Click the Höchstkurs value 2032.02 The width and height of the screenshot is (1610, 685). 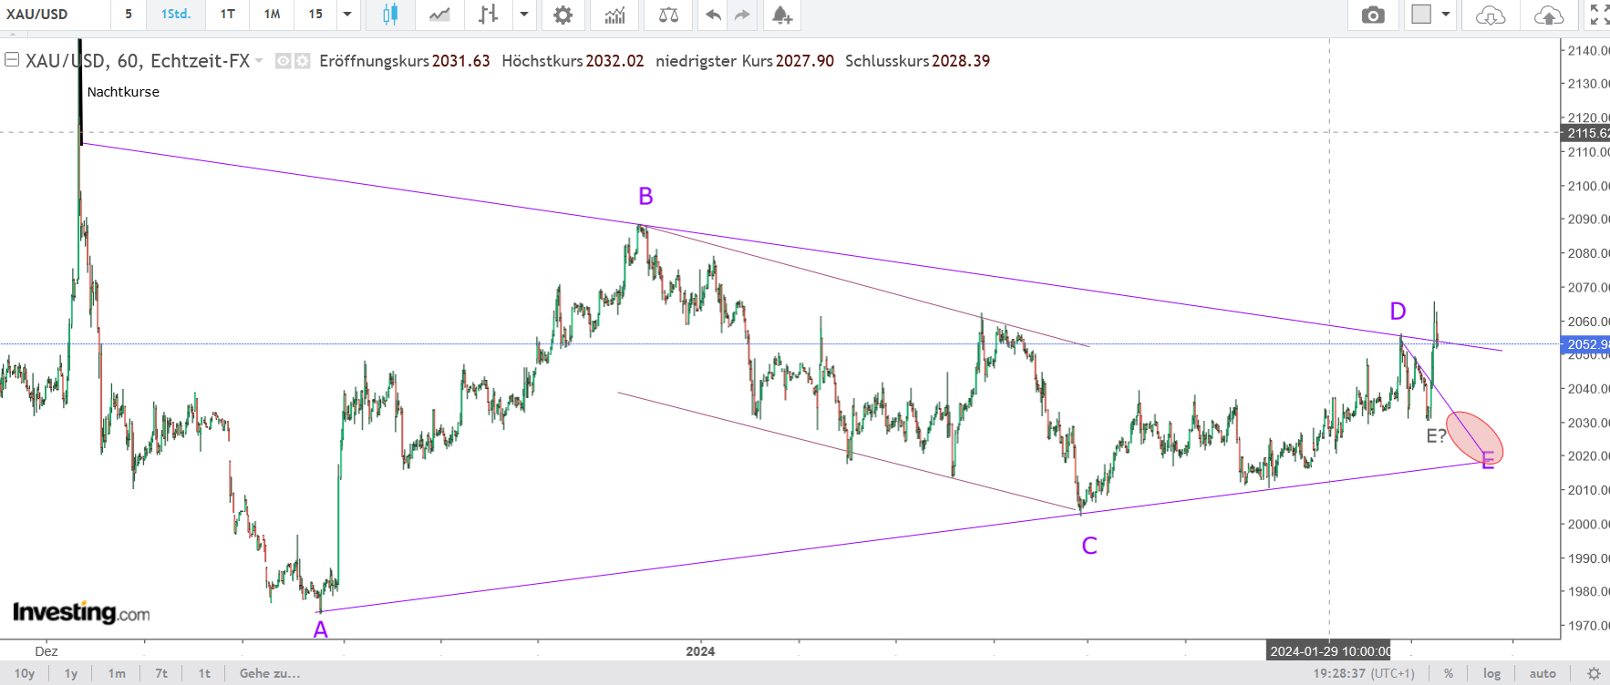tap(615, 61)
